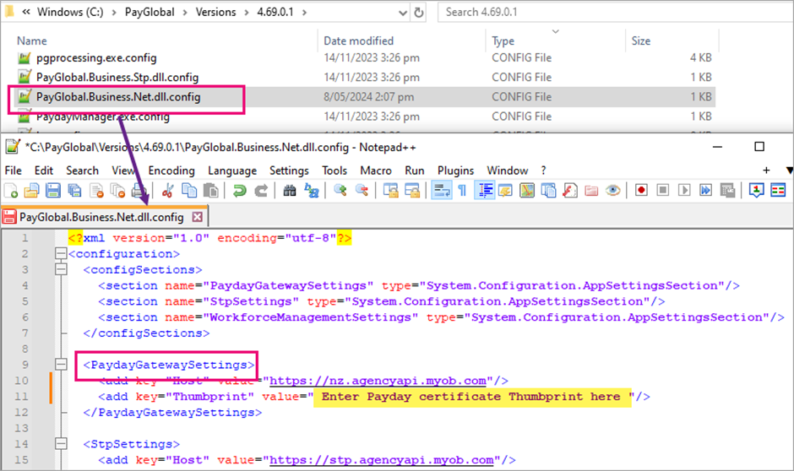Close the PayGlobal.Business.Net.dll.config tab
794x471 pixels.
[198, 218]
